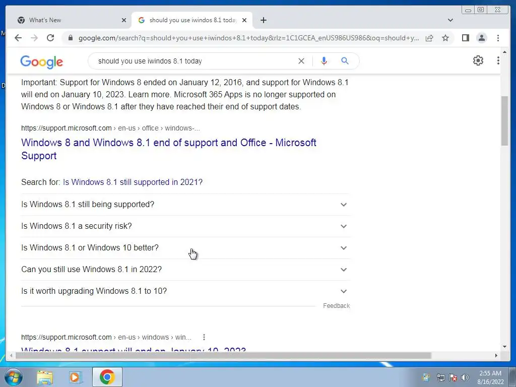516x387 pixels.
Task: Switch to the What's New tab
Action: [71, 20]
